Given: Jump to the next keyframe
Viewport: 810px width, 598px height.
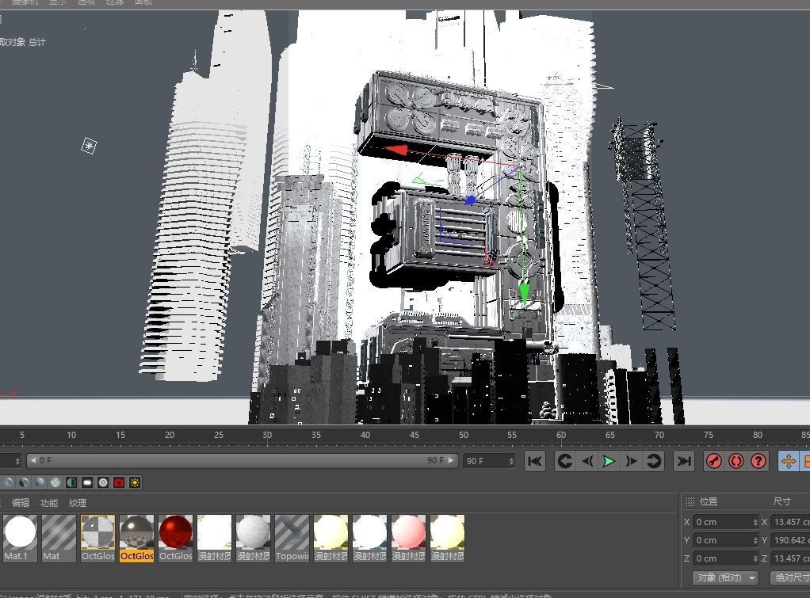Looking at the screenshot, I should click(654, 461).
